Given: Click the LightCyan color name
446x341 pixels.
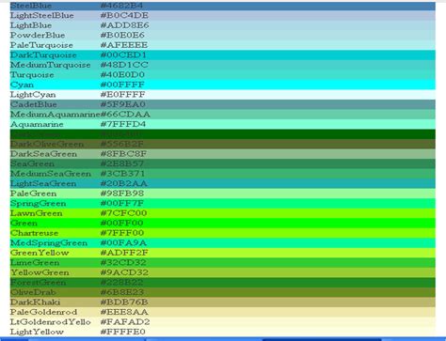Looking at the screenshot, I should coord(33,95).
